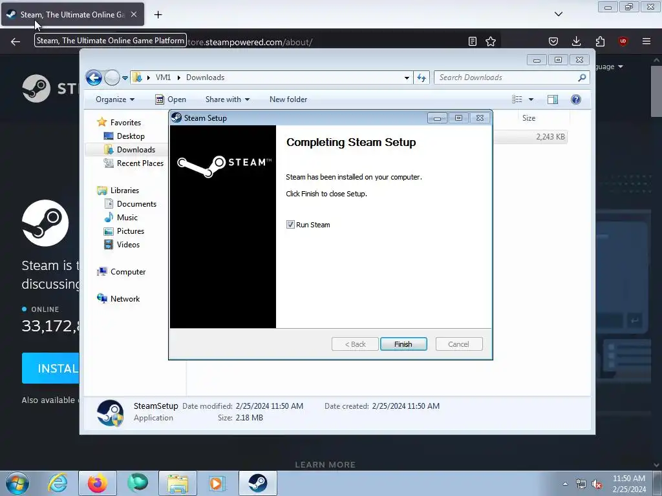Image resolution: width=662 pixels, height=496 pixels.
Task: Open Windows Media Player from taskbar
Action: click(x=217, y=483)
